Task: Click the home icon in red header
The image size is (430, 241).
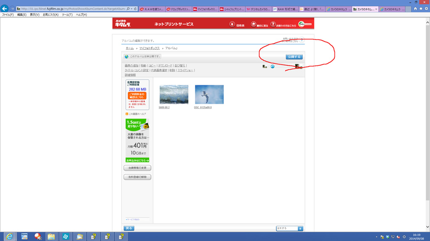Action: pyautogui.click(x=254, y=24)
